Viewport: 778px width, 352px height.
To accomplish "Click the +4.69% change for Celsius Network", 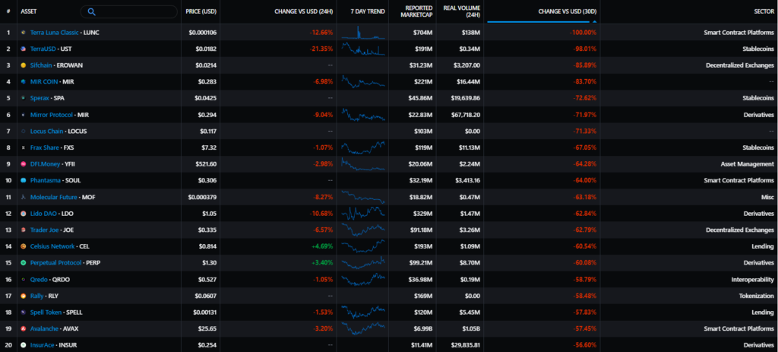I will pos(322,246).
